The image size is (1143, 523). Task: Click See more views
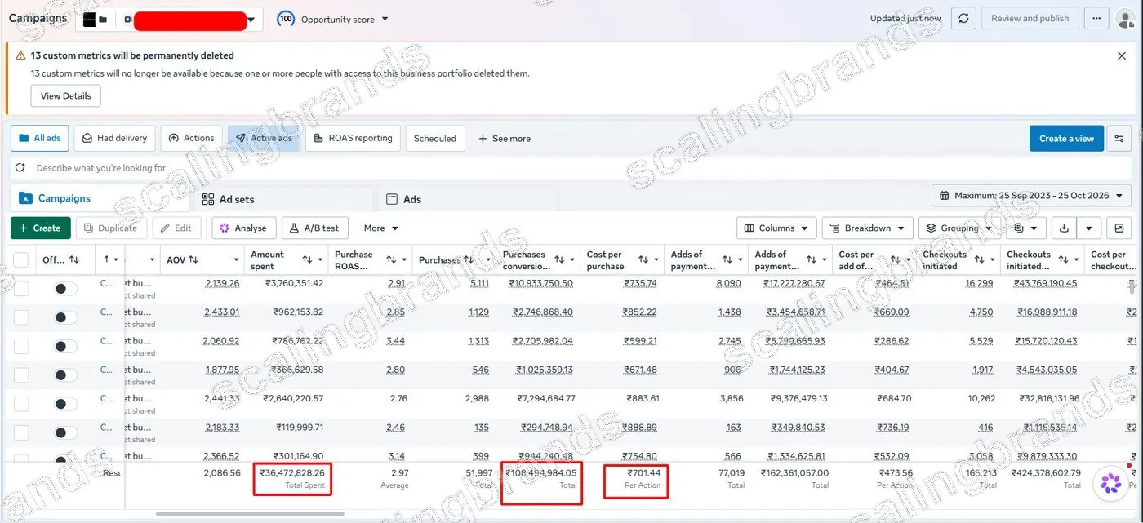505,139
